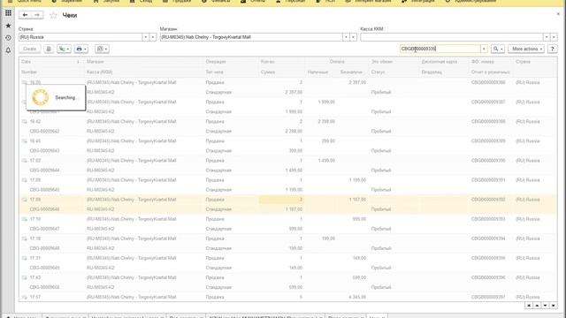Expand the search field history dropdown
Viewport: 566px width, 318px height.
[x=484, y=49]
